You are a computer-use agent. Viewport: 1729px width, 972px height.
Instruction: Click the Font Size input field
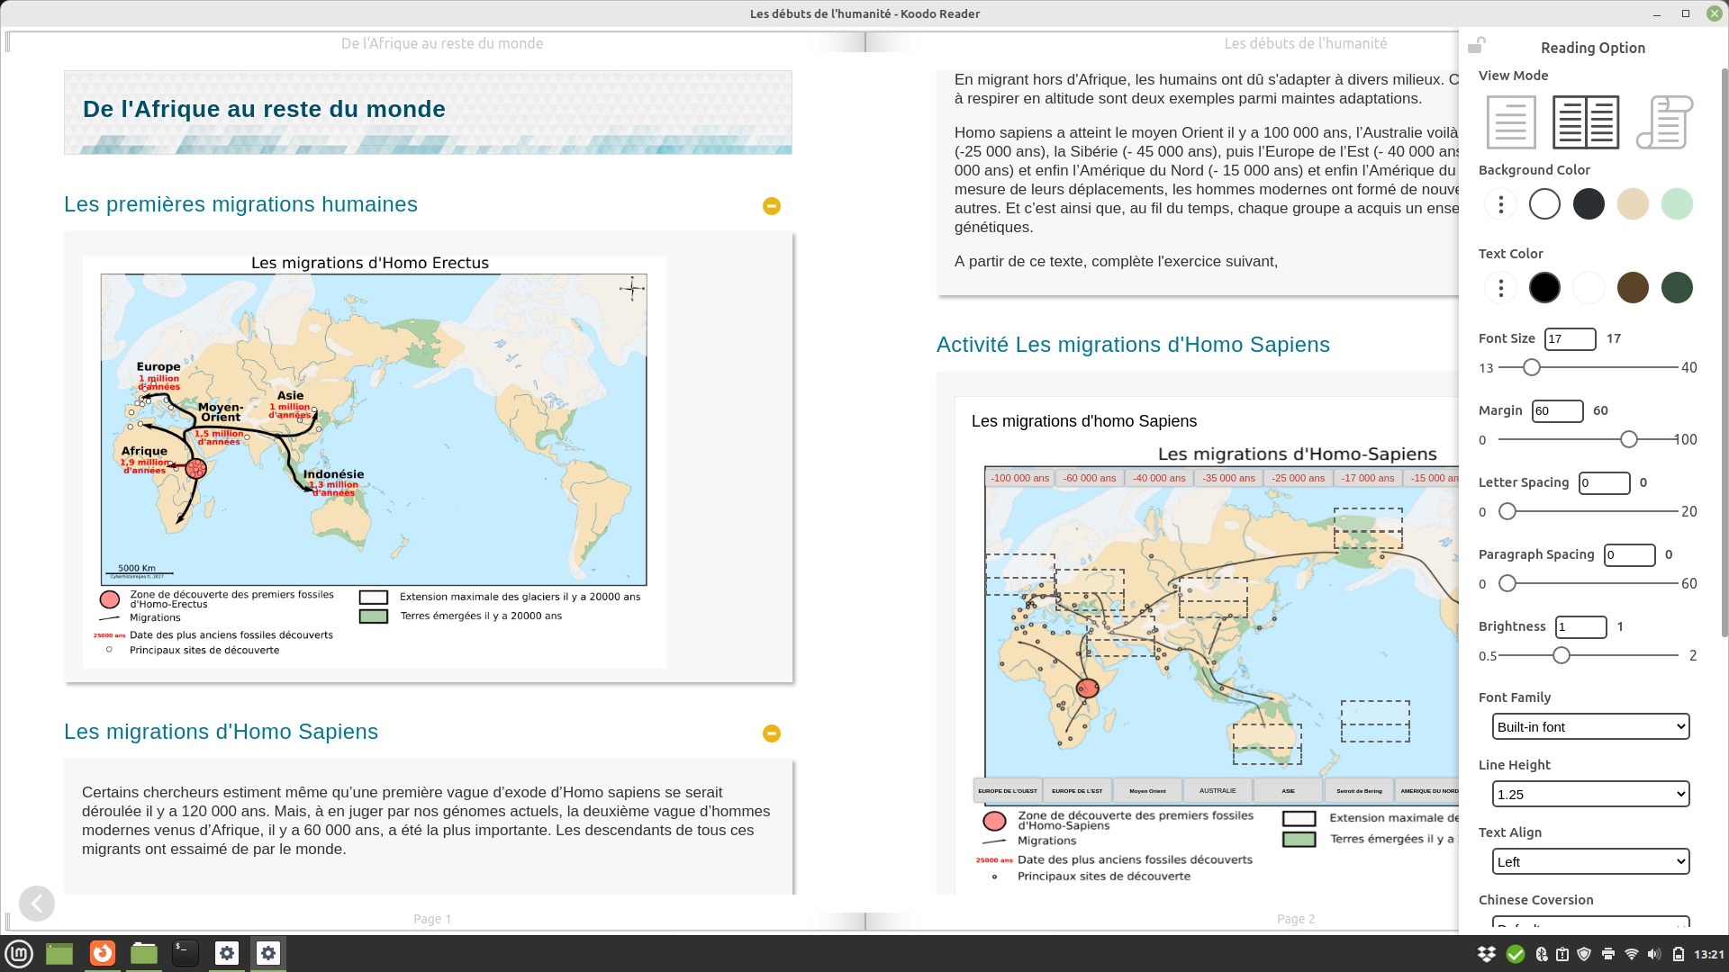pos(1570,338)
